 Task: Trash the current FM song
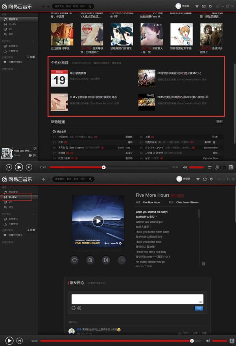90,260
